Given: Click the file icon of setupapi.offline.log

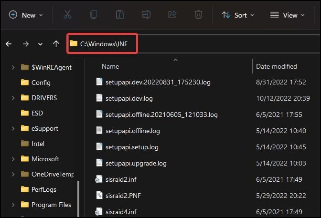Looking at the screenshot, I should tap(99, 130).
